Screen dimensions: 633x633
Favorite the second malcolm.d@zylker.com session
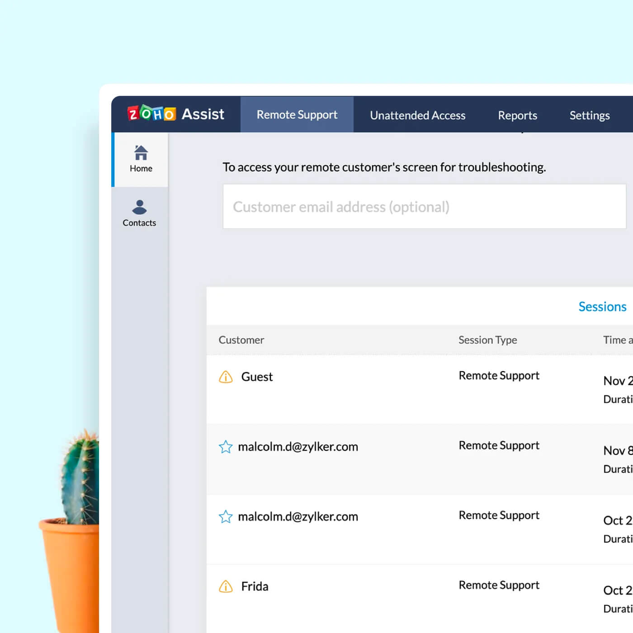(226, 516)
